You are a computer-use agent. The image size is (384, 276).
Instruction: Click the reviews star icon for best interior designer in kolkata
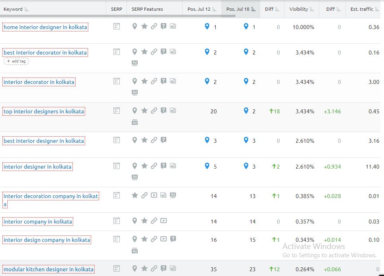point(144,140)
